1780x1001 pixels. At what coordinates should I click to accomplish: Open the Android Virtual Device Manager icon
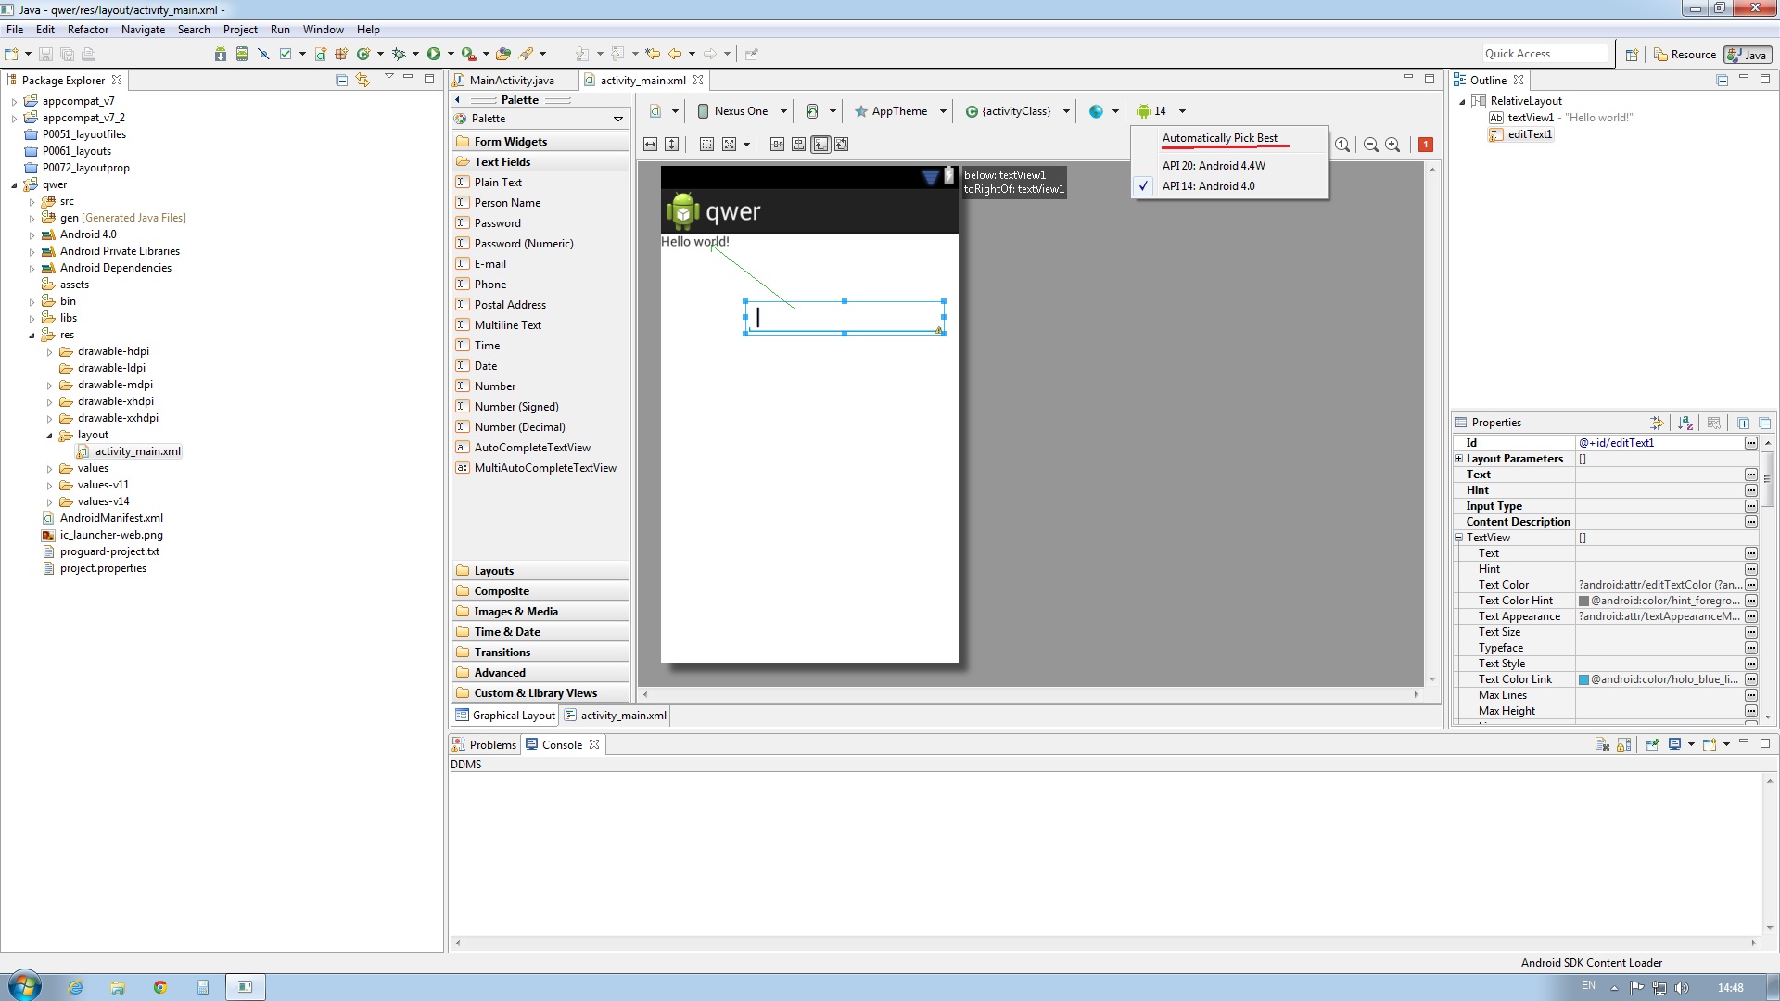pyautogui.click(x=242, y=55)
